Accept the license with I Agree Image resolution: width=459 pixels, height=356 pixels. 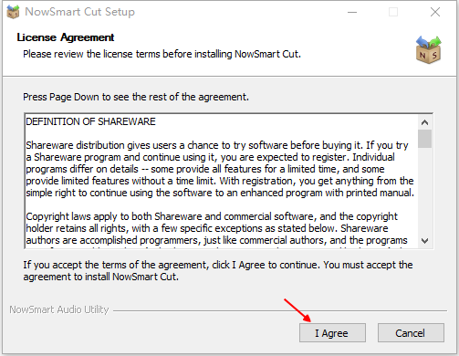click(x=332, y=333)
